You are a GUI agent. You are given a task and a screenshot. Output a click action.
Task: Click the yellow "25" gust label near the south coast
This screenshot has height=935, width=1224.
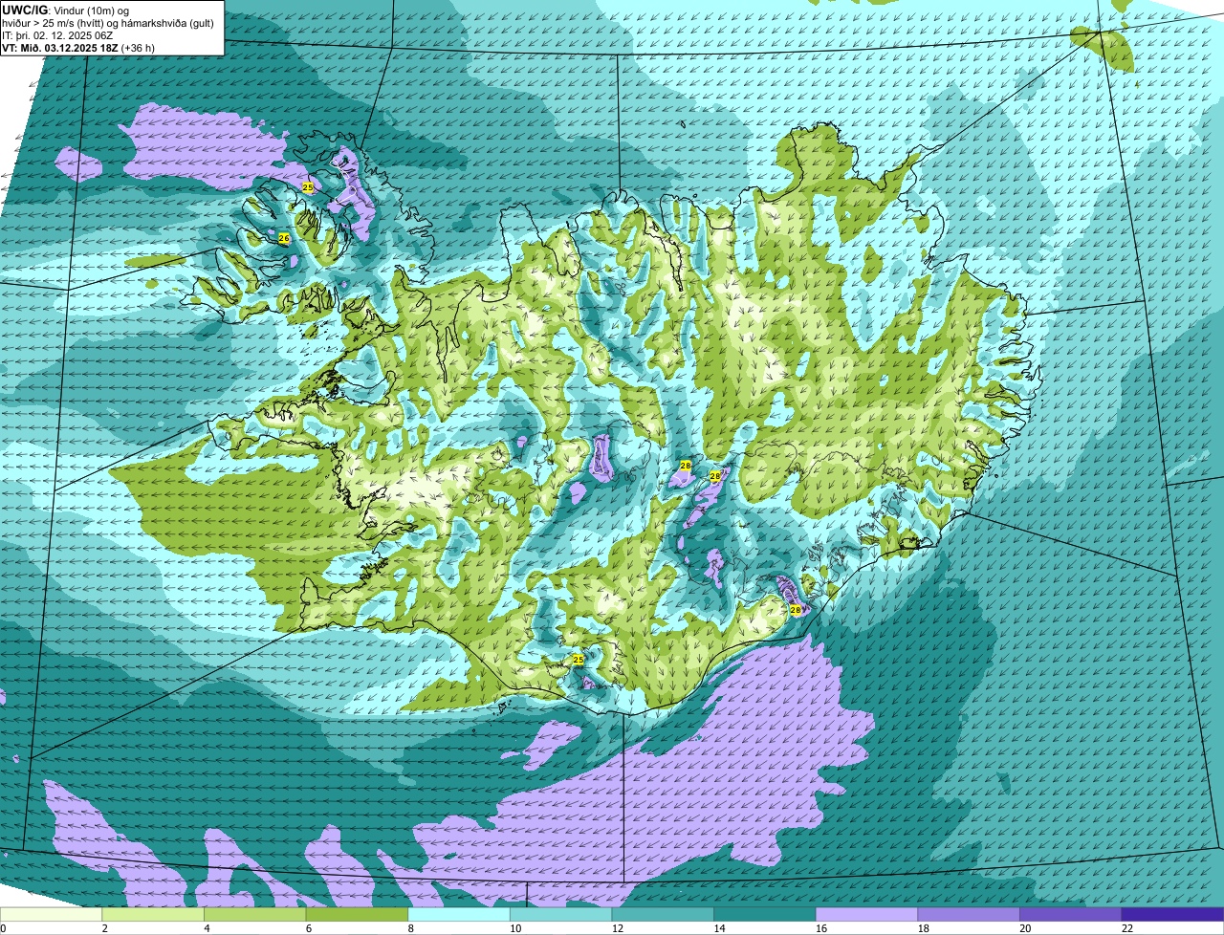pyautogui.click(x=578, y=660)
